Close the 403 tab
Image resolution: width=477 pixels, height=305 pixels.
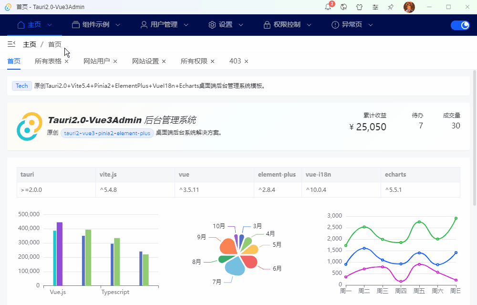(247, 62)
